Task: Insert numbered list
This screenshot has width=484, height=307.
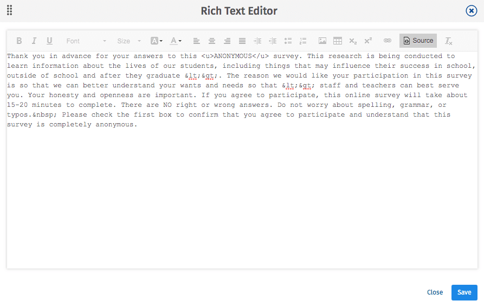Action: (303, 41)
